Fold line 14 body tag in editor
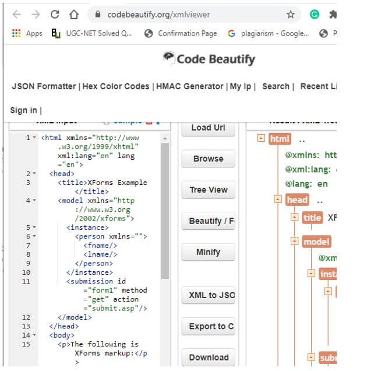This screenshot has height=371, width=374. point(34,335)
